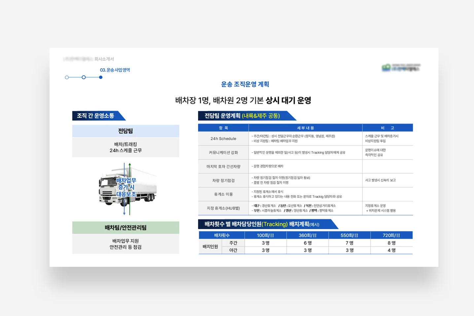Screen dimensions: 474x316
Task: Click the '마지막 호차 간선차량' row label
Action: pyautogui.click(x=223, y=166)
